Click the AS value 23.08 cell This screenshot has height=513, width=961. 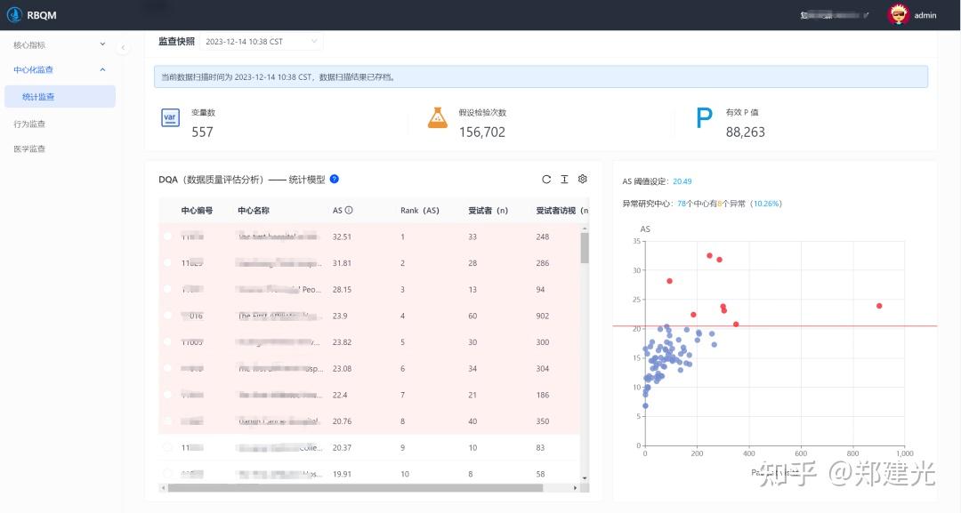[342, 369]
